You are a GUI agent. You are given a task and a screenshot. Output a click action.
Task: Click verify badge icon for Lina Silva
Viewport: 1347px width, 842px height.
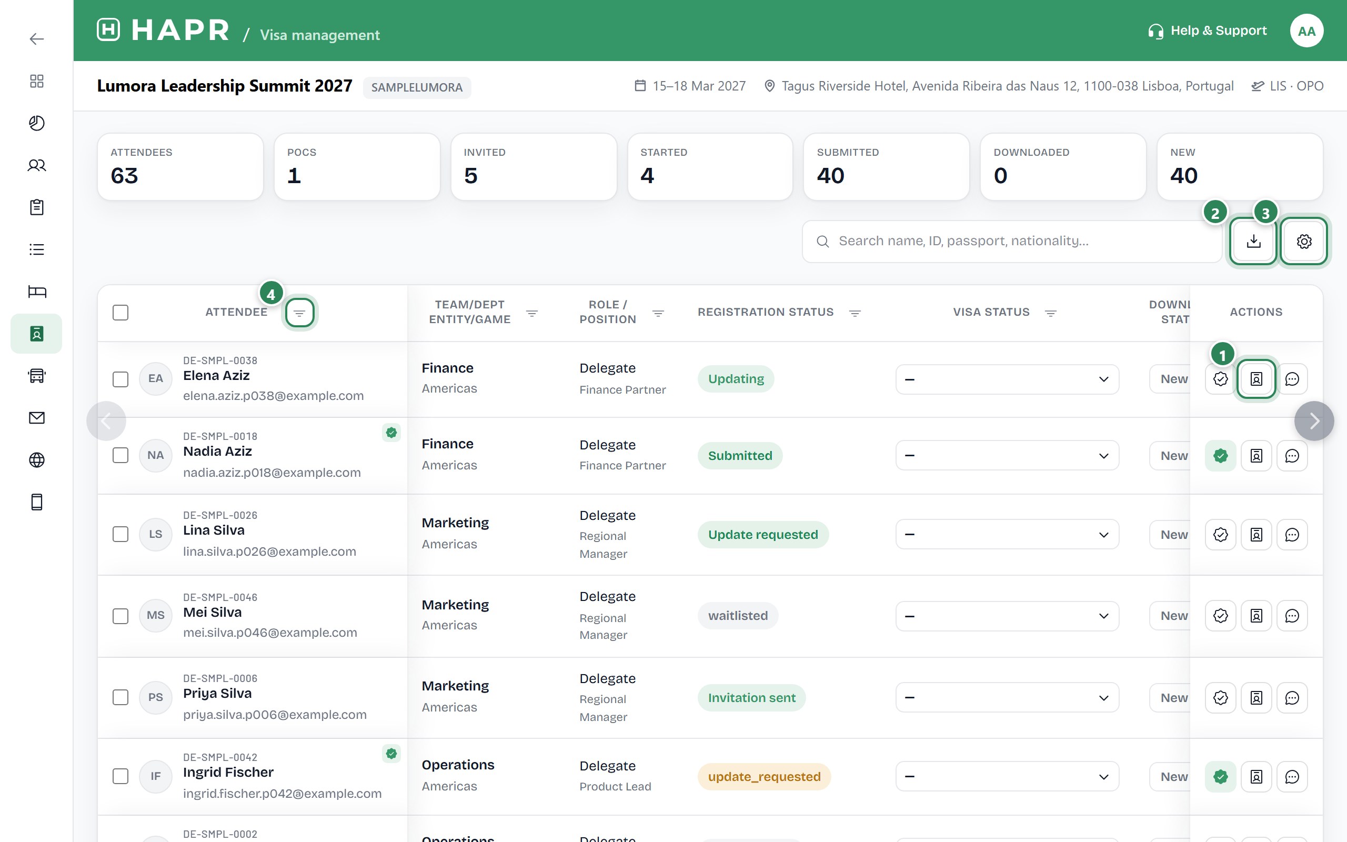pyautogui.click(x=1221, y=535)
